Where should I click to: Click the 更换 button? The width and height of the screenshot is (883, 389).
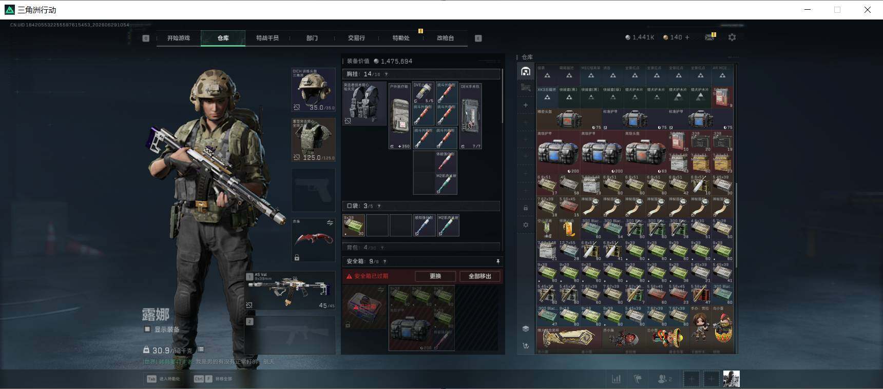coord(435,276)
